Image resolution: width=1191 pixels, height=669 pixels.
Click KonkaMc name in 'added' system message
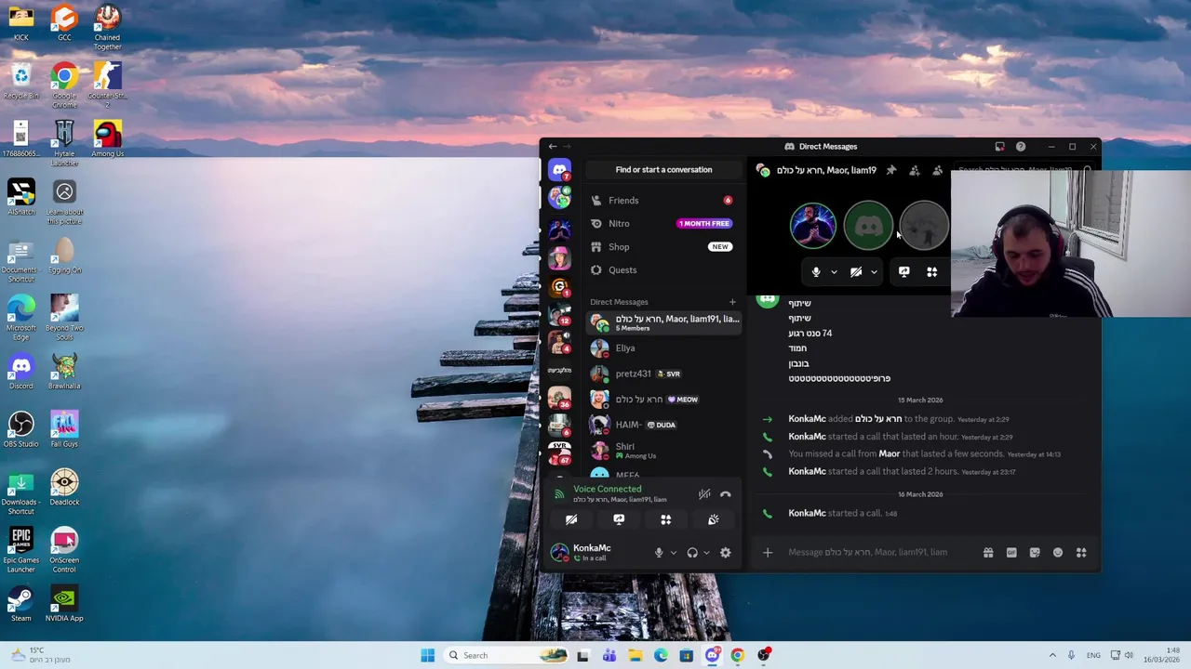tap(807, 419)
